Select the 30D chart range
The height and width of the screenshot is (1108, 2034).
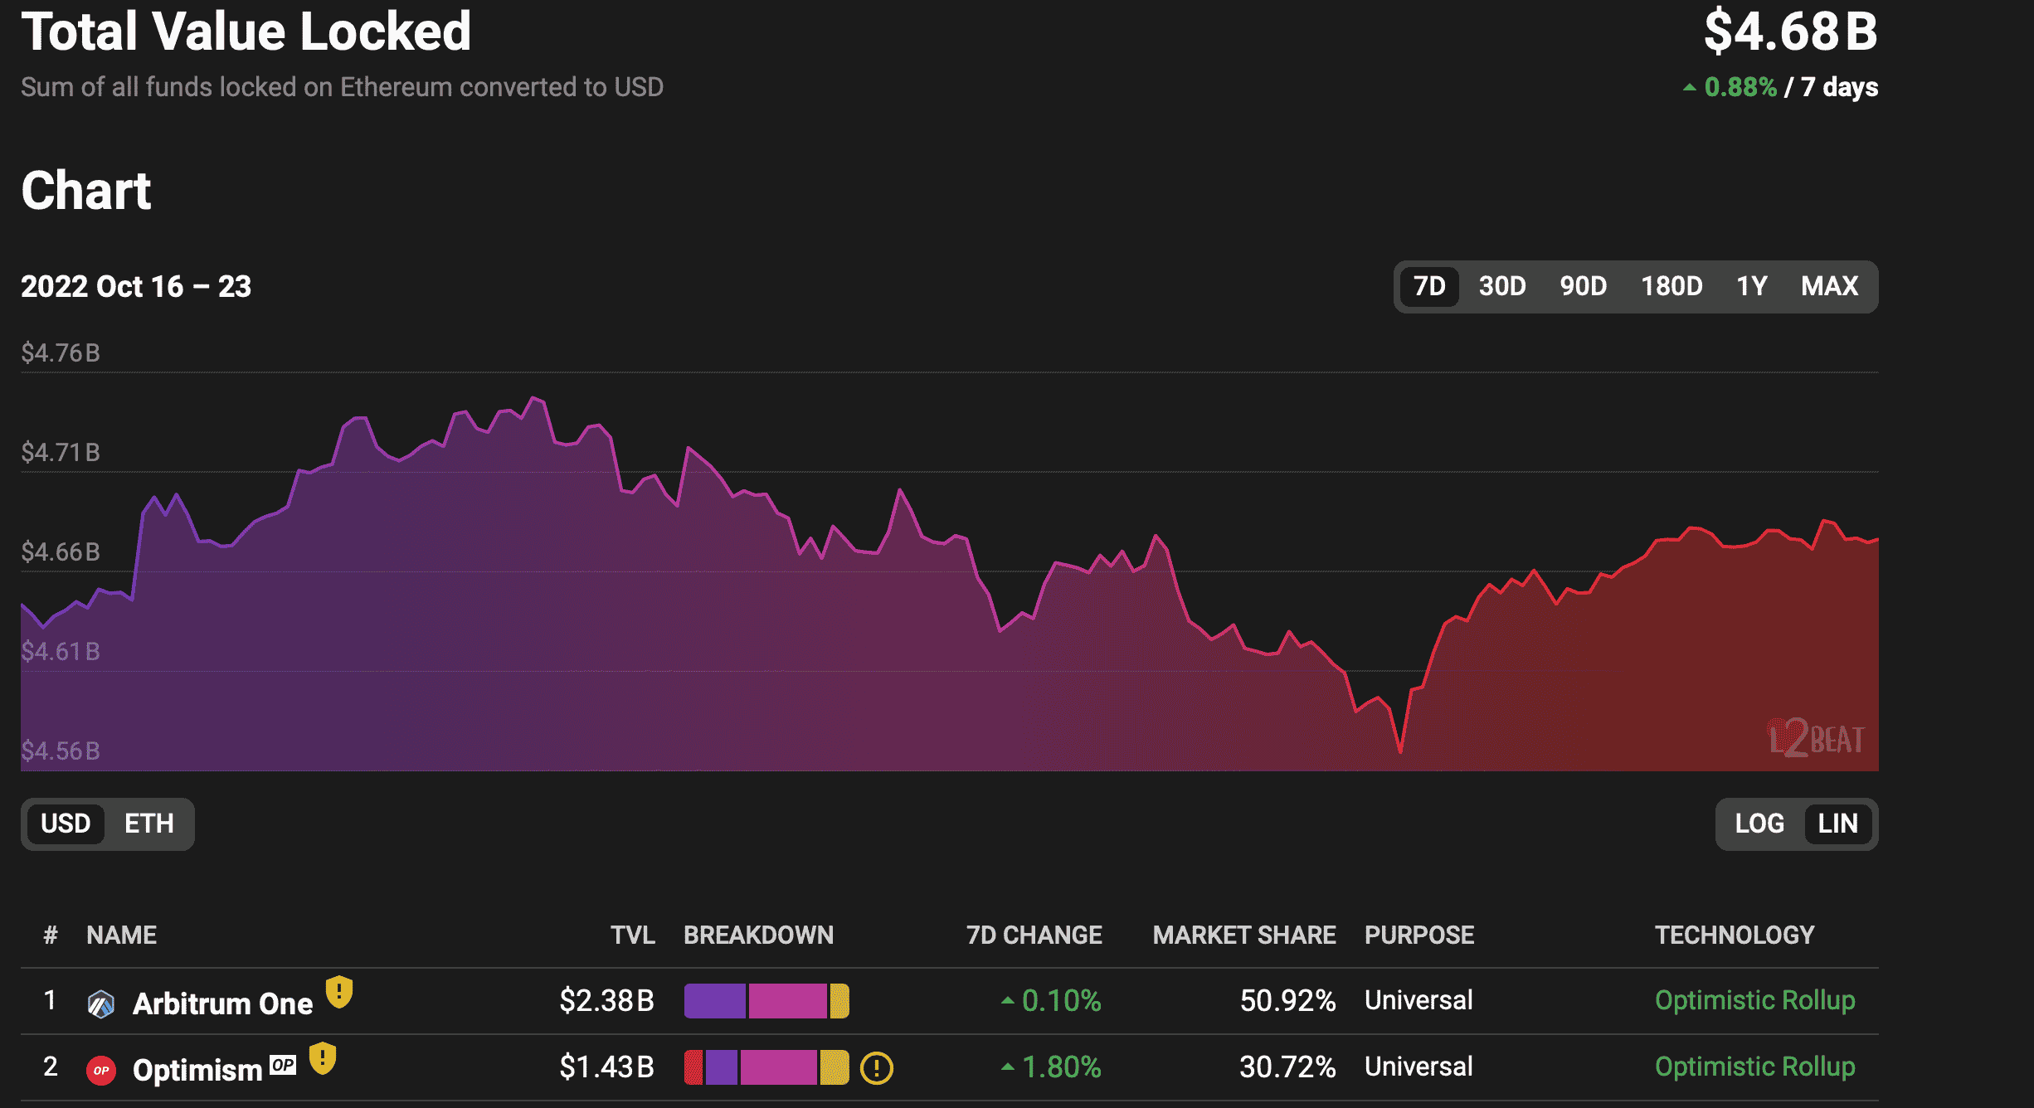(x=1502, y=286)
